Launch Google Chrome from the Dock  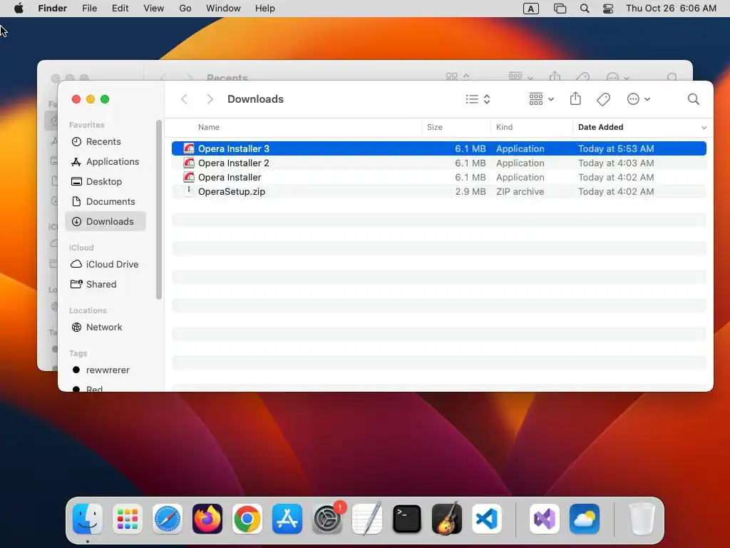pyautogui.click(x=247, y=519)
